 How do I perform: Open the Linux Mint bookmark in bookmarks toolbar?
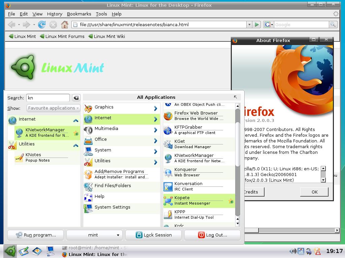(x=22, y=36)
